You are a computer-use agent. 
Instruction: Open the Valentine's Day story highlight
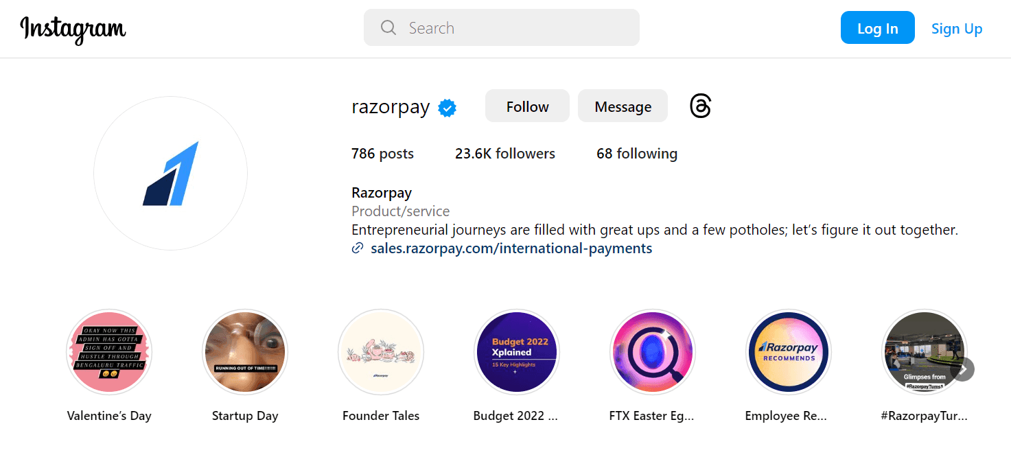pyautogui.click(x=109, y=352)
